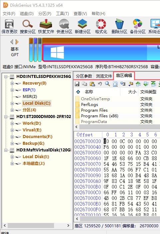160x234 pixels.
Task: Choose 新建分区 (New partition) icon
Action: [x=83, y=26]
